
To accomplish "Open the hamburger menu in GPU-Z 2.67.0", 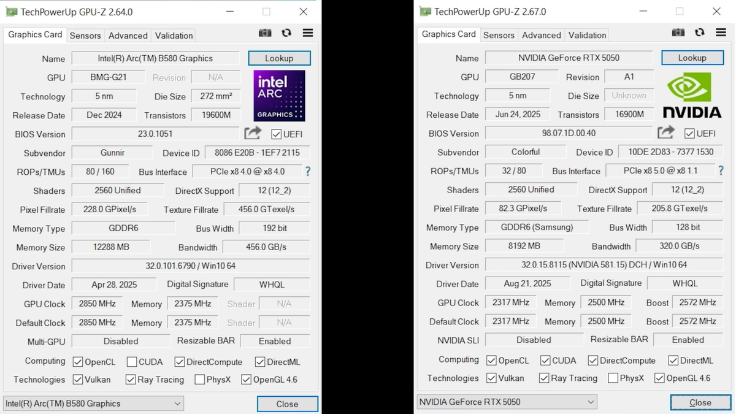I will (721, 33).
